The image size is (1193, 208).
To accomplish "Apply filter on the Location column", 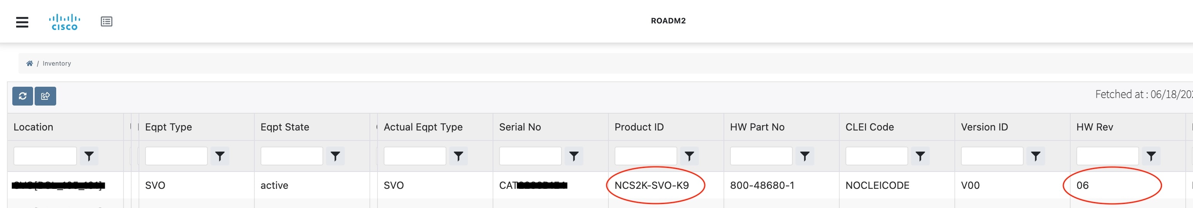I will click(89, 156).
